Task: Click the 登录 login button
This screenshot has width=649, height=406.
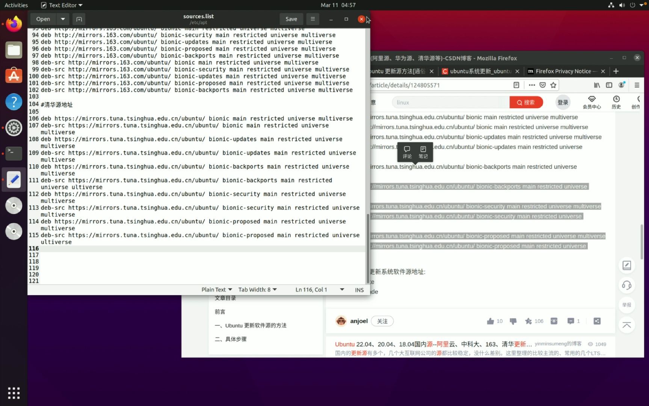Action: (563, 102)
